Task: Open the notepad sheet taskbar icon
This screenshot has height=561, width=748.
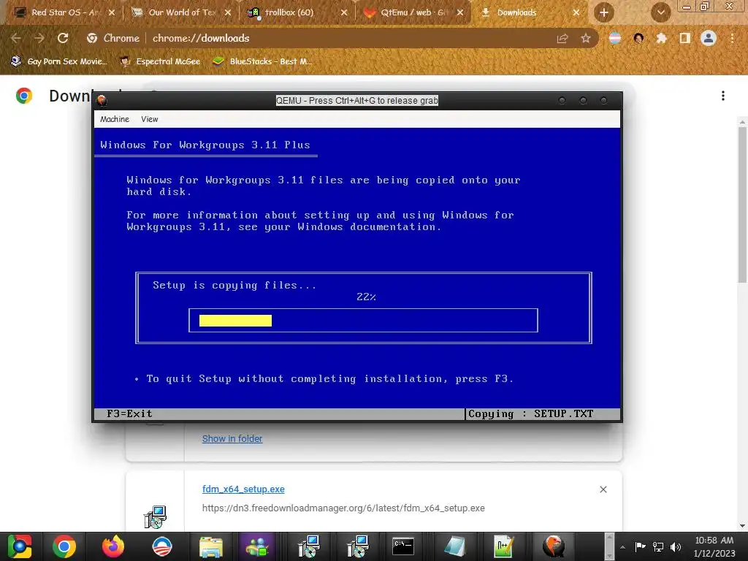Action: 454,546
